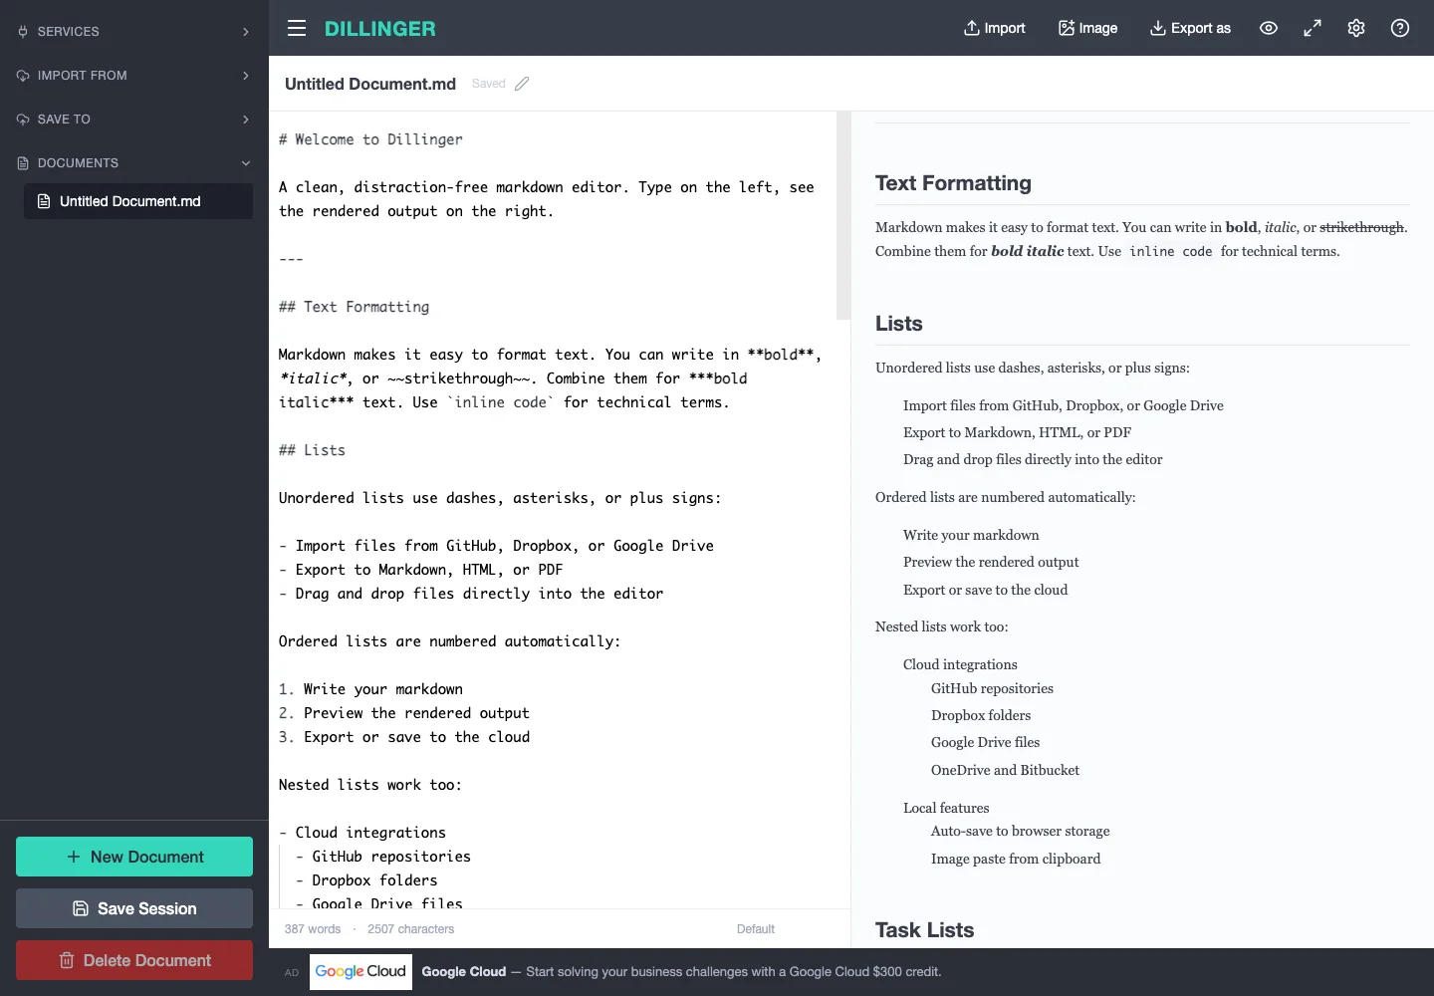1434x996 pixels.
Task: Select Untitled Document.md in sidebar
Action: [x=138, y=201]
